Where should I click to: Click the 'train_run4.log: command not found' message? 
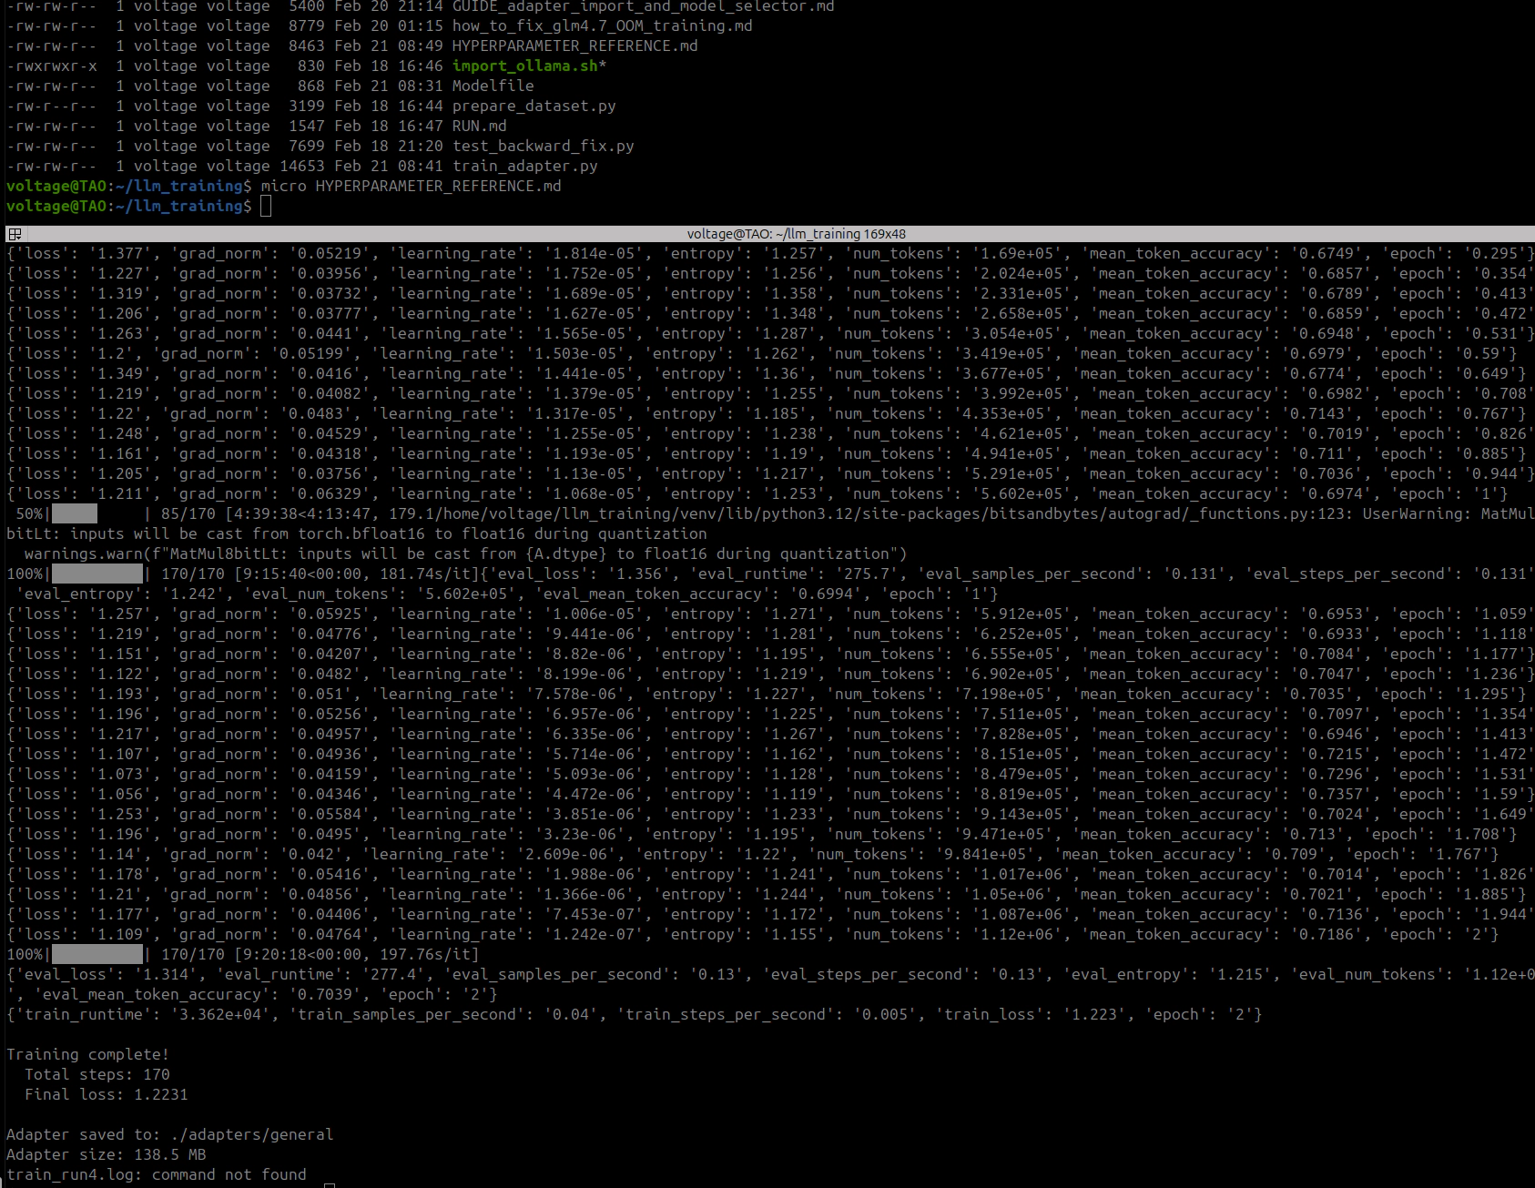[157, 1174]
